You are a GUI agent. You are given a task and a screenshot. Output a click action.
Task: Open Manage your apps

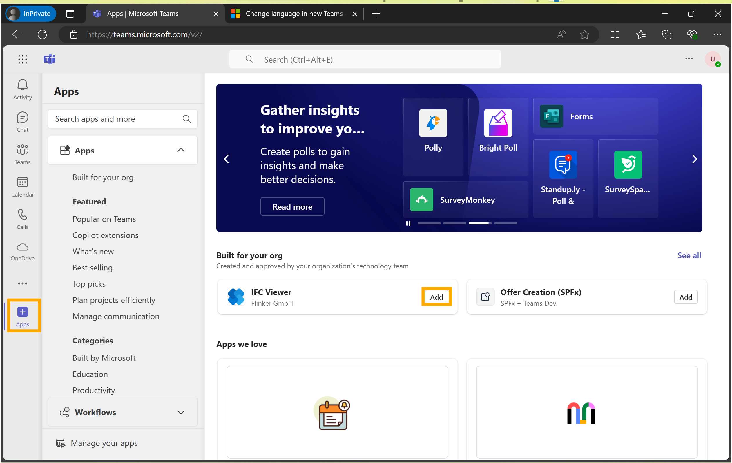pos(97,443)
